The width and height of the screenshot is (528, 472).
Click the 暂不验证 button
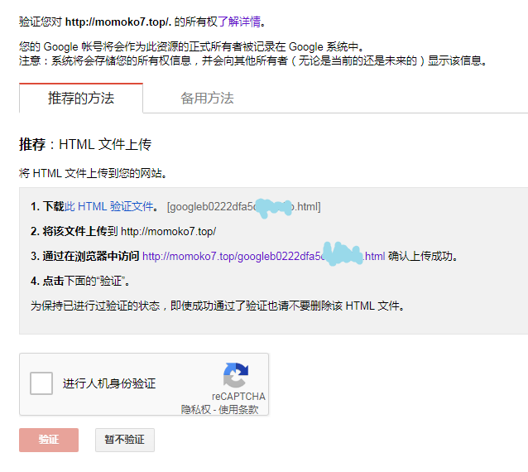tap(125, 440)
